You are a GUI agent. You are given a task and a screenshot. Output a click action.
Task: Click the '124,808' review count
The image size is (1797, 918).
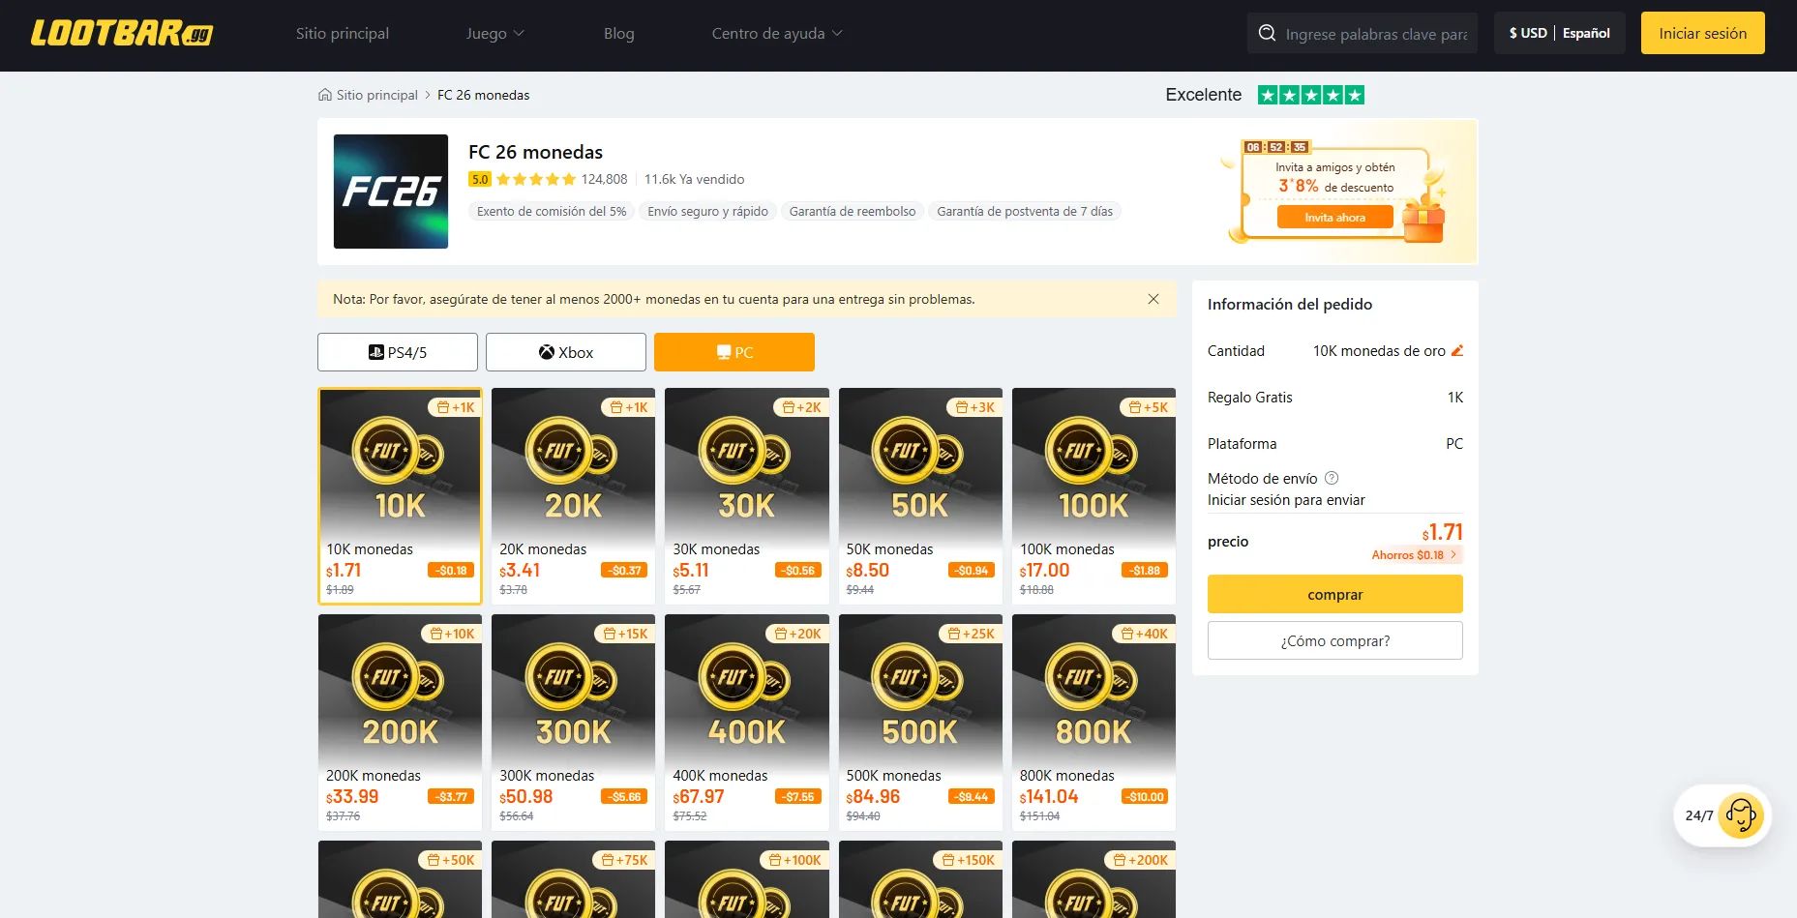[x=605, y=179]
